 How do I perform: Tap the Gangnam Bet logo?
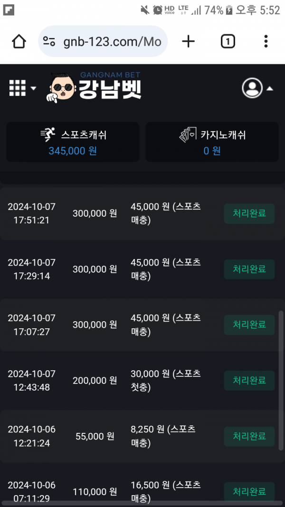(x=94, y=87)
